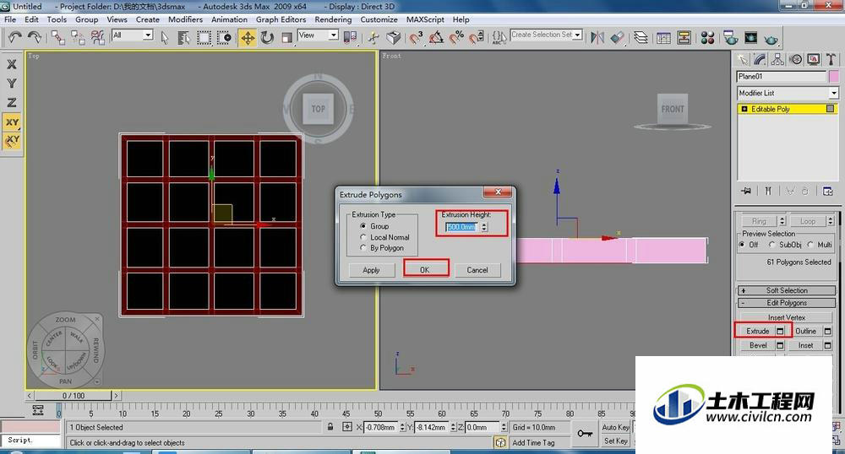The width and height of the screenshot is (845, 454).
Task: Restrict to Y axis constraint
Action: click(x=11, y=83)
